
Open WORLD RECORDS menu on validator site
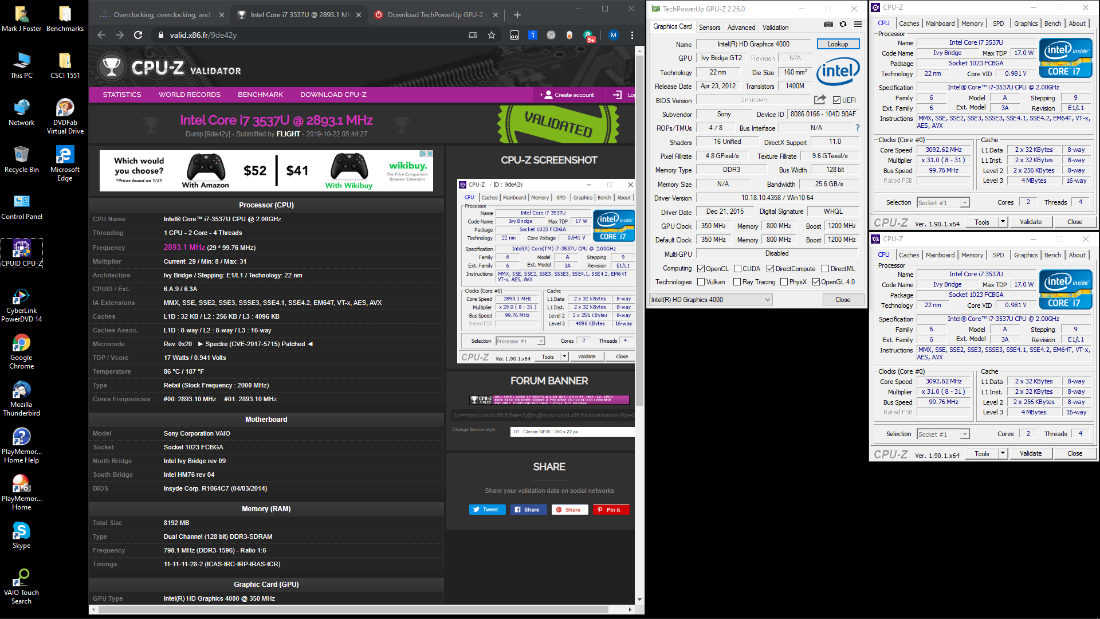pyautogui.click(x=189, y=95)
